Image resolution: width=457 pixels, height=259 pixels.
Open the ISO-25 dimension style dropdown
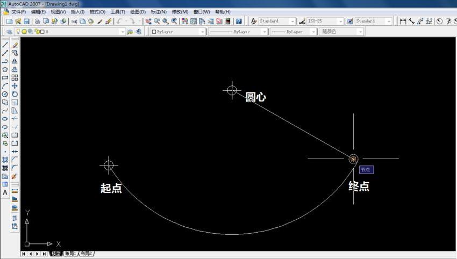click(x=340, y=21)
